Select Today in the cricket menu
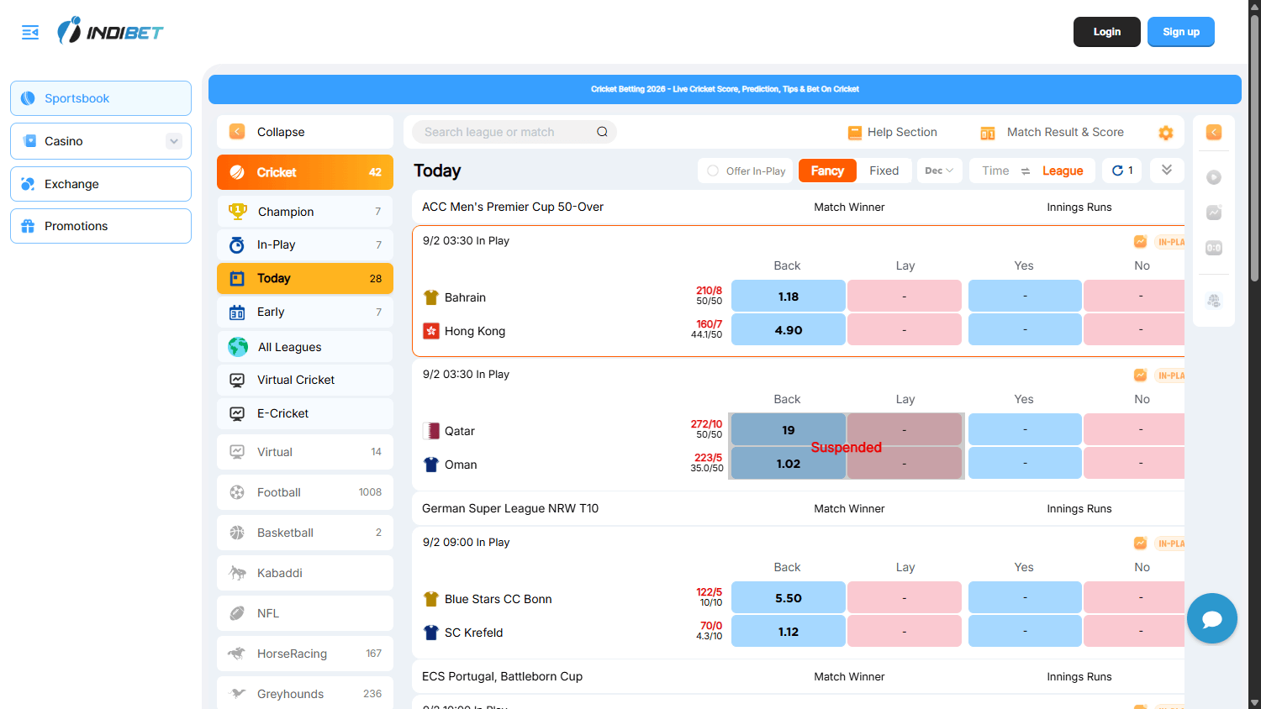Screen dimensions: 1261x709 (305, 278)
